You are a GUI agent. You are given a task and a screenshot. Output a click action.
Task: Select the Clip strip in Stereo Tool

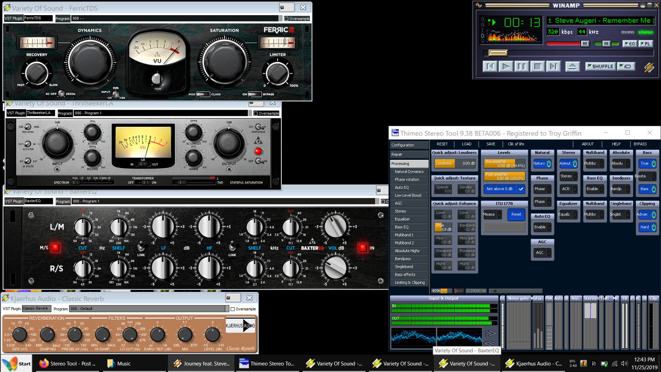[654, 298]
